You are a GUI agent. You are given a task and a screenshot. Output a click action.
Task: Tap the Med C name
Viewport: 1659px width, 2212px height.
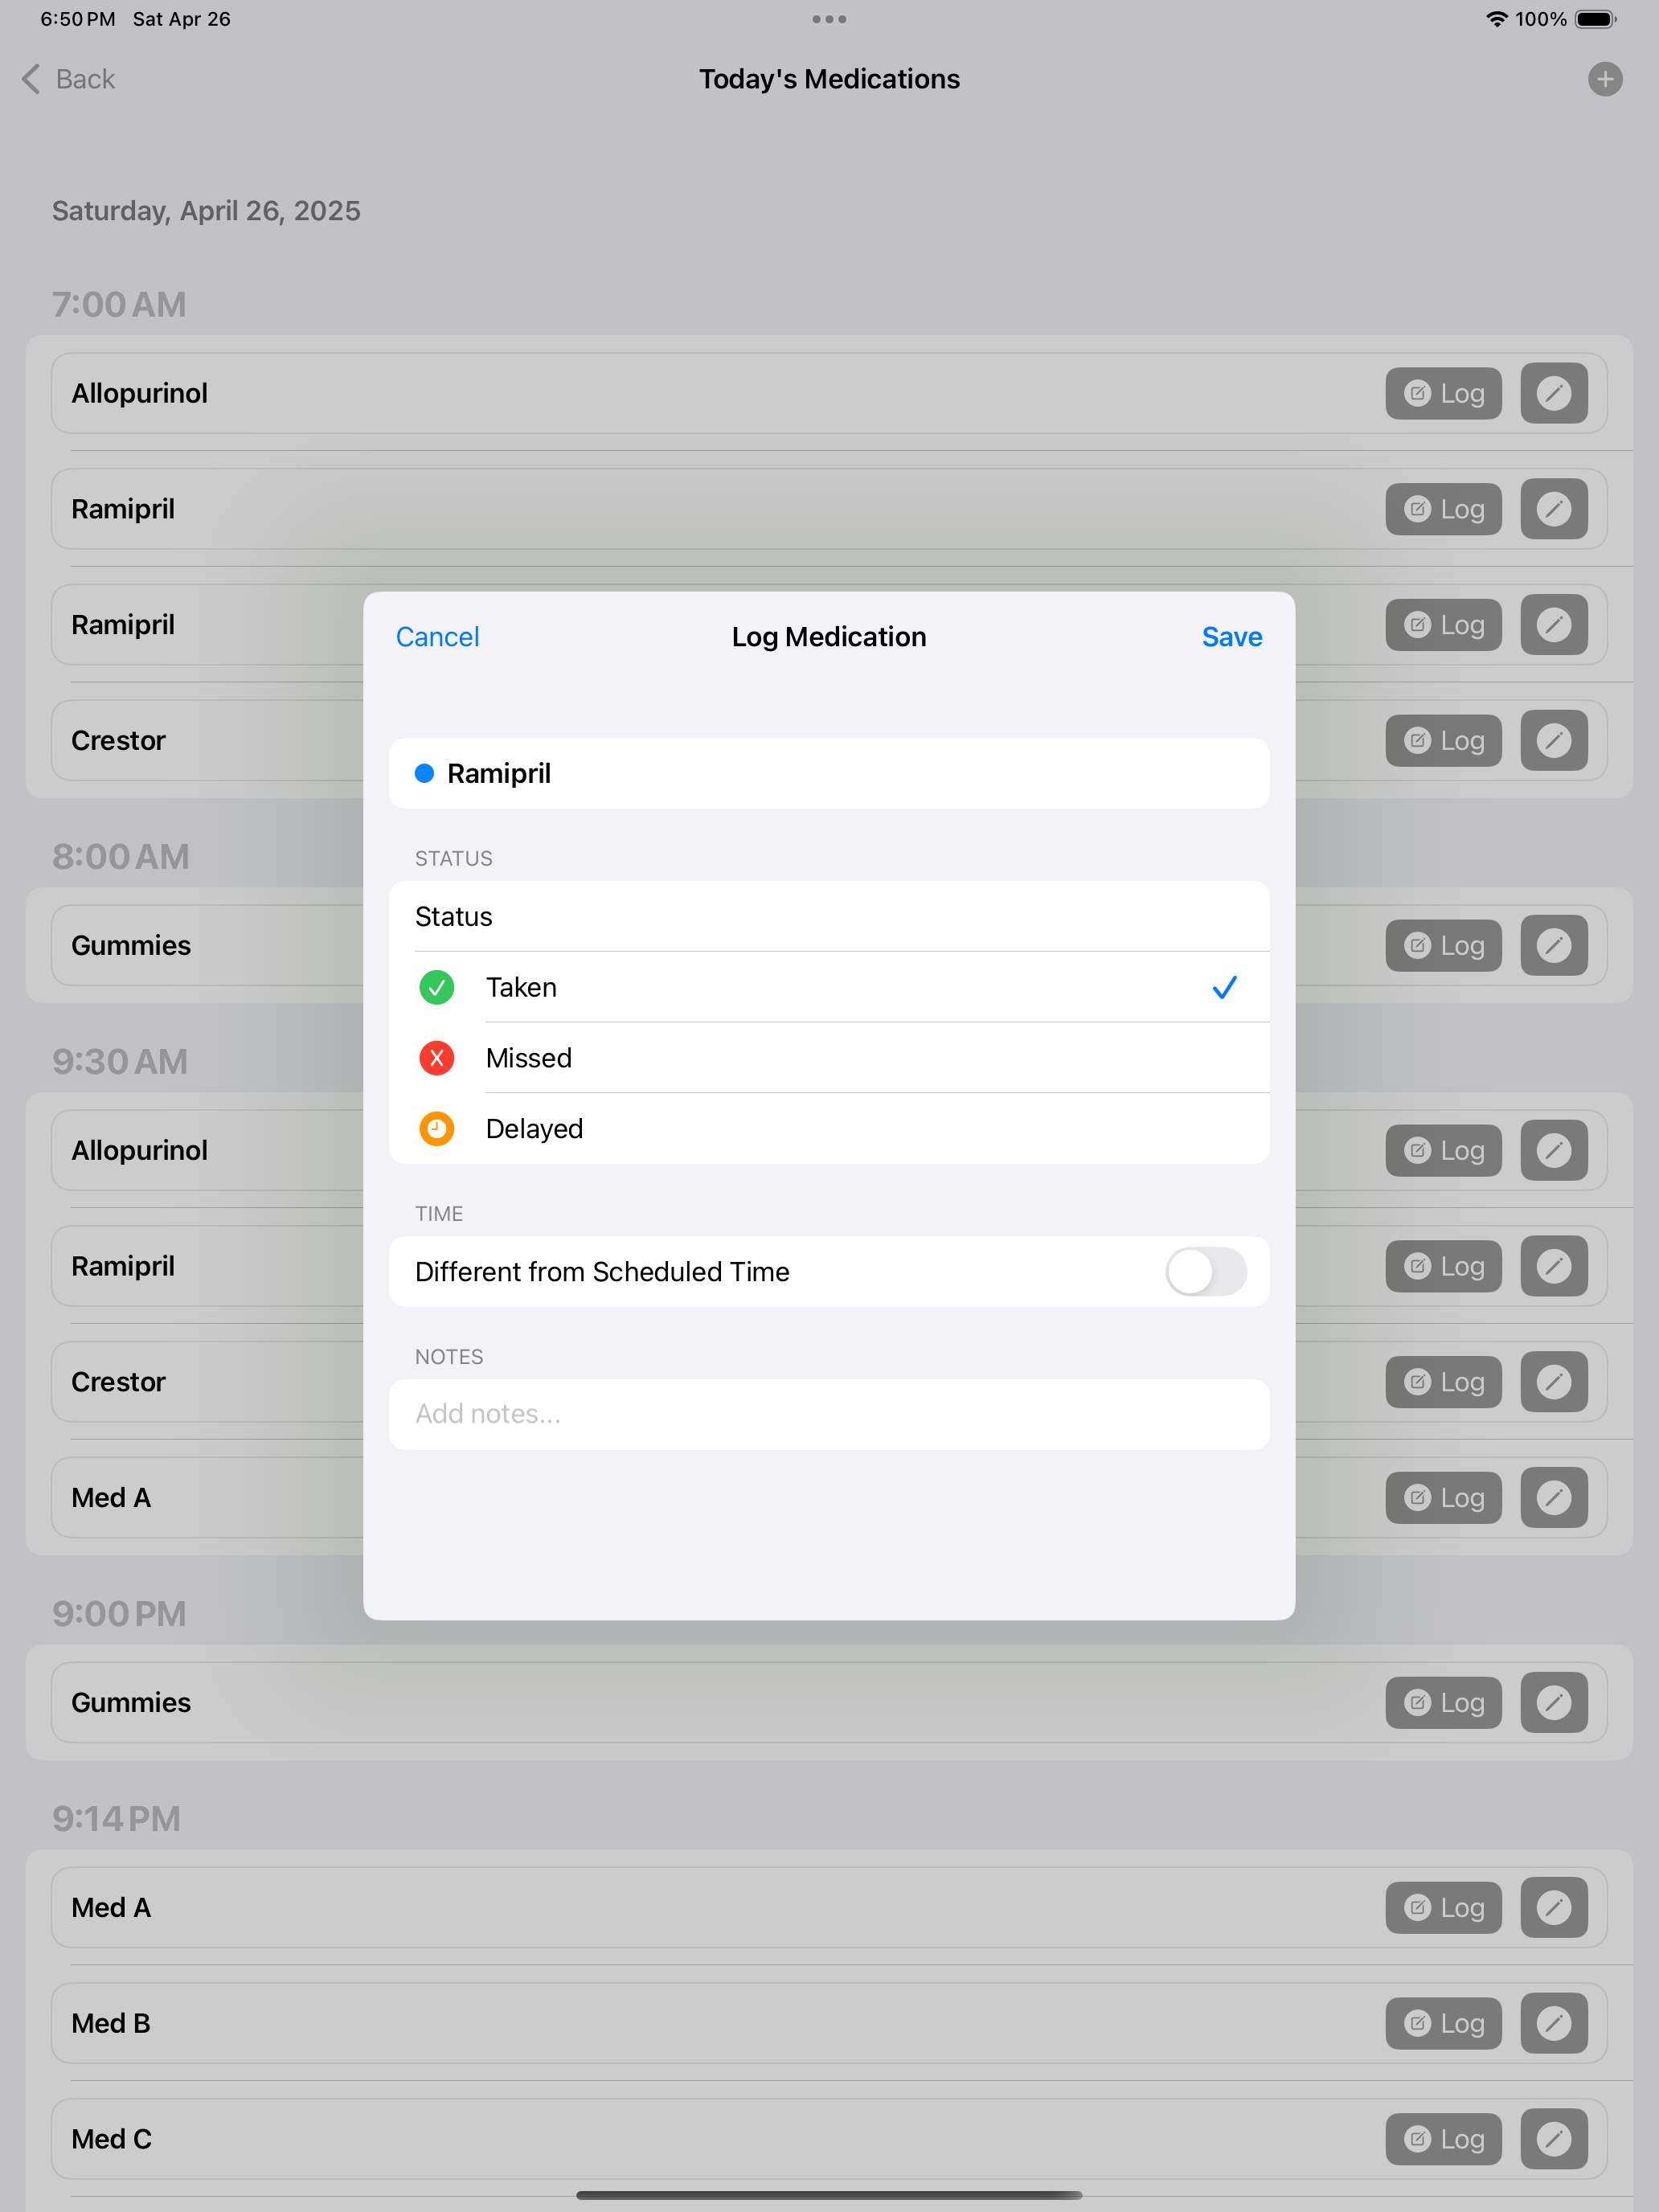112,2139
